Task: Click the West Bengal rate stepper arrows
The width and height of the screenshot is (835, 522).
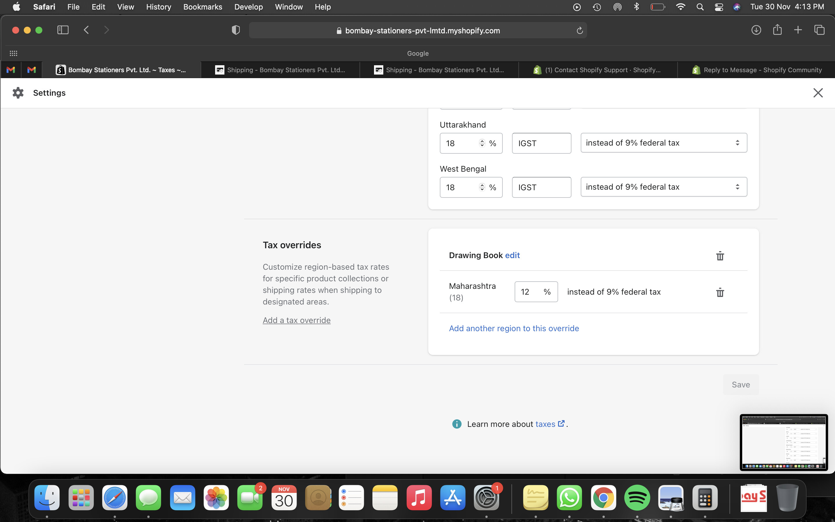Action: click(482, 187)
